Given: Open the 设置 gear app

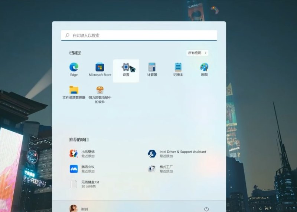Looking at the screenshot, I should point(126,71).
